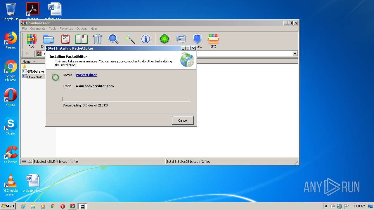This screenshot has width=374, height=210.
Task: Minimize the PacketEditor installer dialog
Action: (x=183, y=48)
